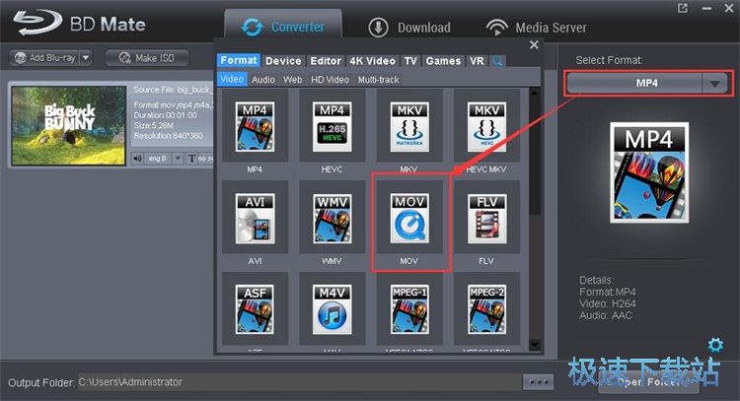
Task: Select the MKV Matroska format
Action: click(x=409, y=126)
